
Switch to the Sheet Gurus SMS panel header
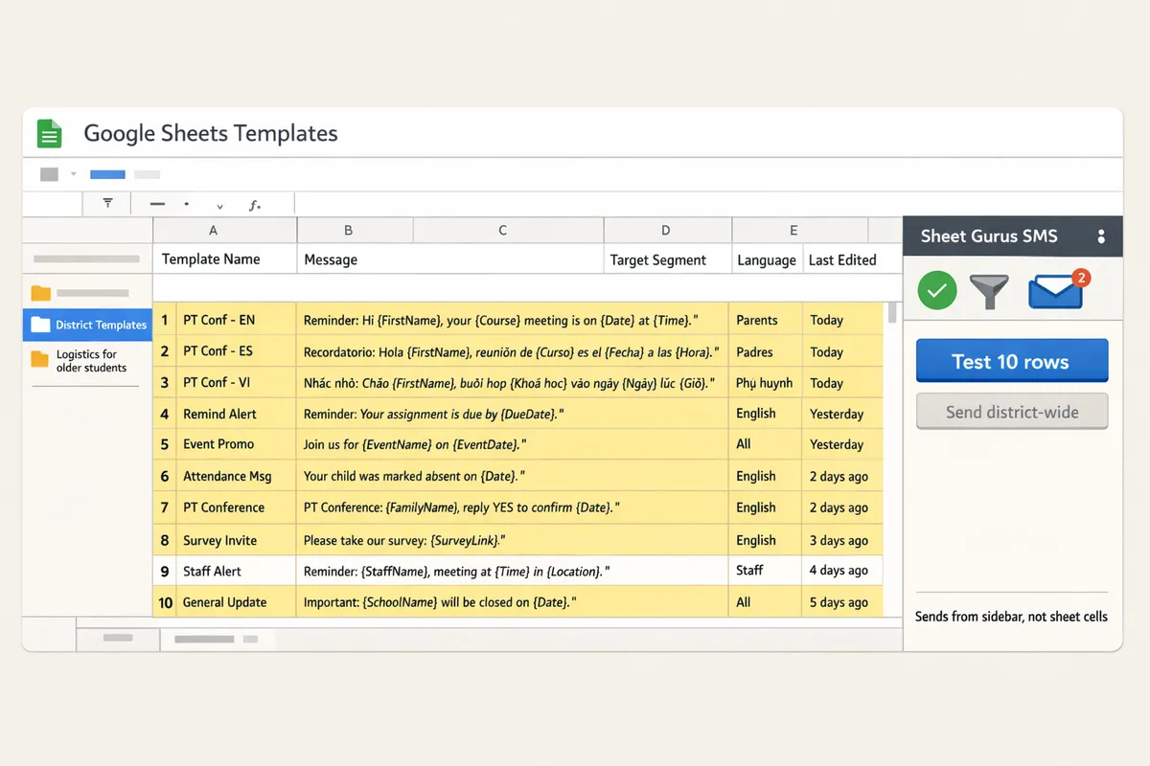[x=988, y=236]
